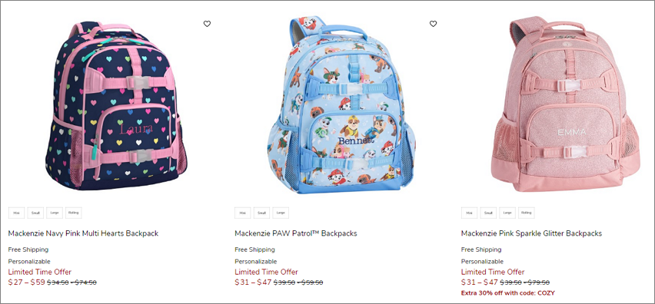This screenshot has height=304, width=655.
Task: Open Mackenzie Navy Pink Multi Hearts Backpack link
Action: 84,233
